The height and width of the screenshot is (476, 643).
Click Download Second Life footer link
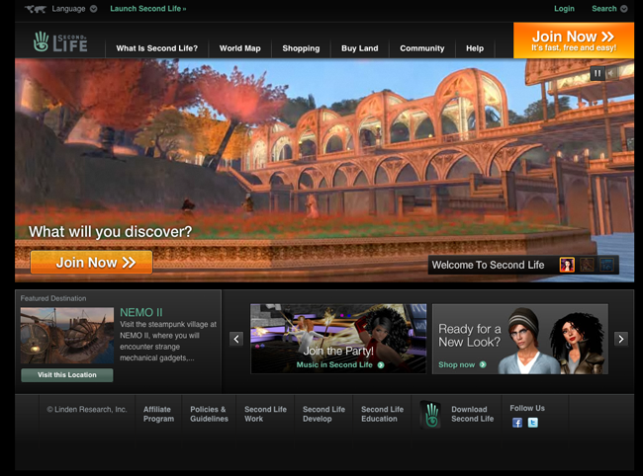tap(473, 414)
